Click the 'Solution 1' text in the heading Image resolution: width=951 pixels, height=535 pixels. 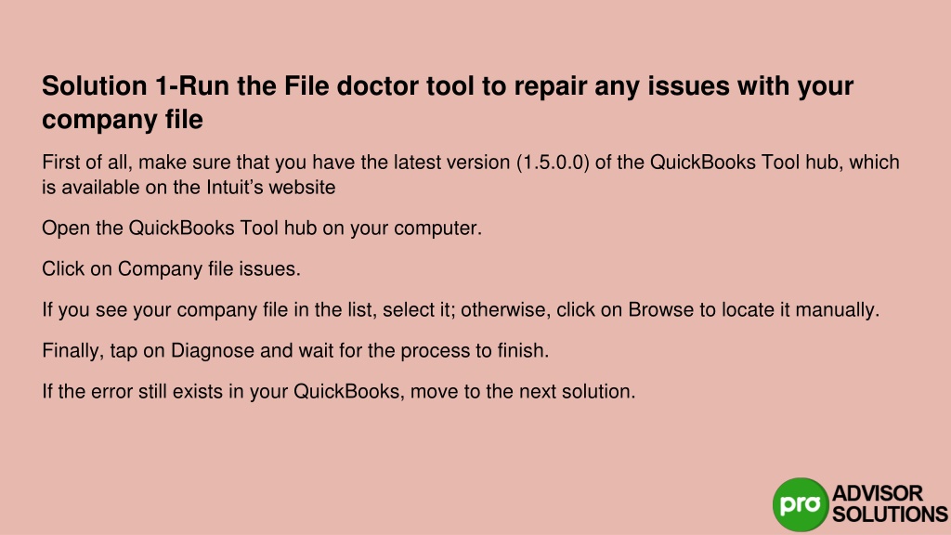pos(106,86)
